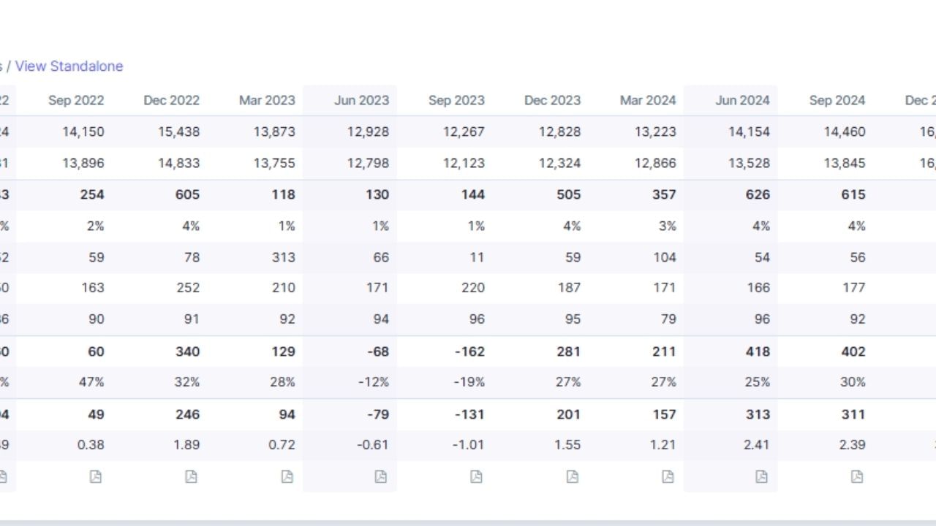Select the Mar 2024 column header
This screenshot has height=526, width=936.
pyautogui.click(x=647, y=100)
